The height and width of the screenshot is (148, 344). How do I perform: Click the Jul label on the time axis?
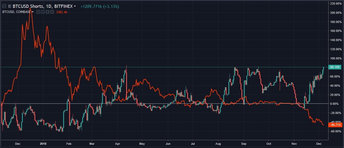coord(193,144)
